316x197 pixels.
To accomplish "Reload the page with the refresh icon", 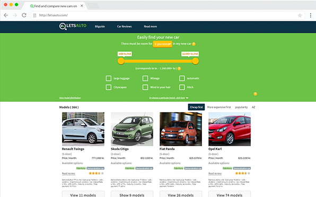I will pyautogui.click(x=24, y=15).
